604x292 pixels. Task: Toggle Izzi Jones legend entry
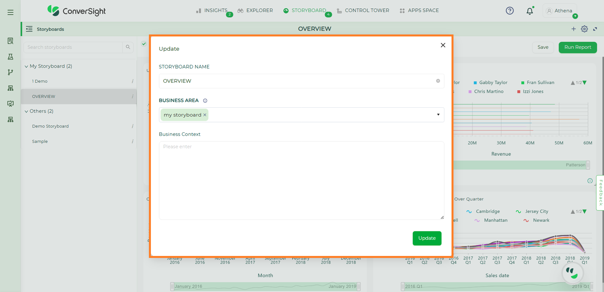pyautogui.click(x=530, y=92)
